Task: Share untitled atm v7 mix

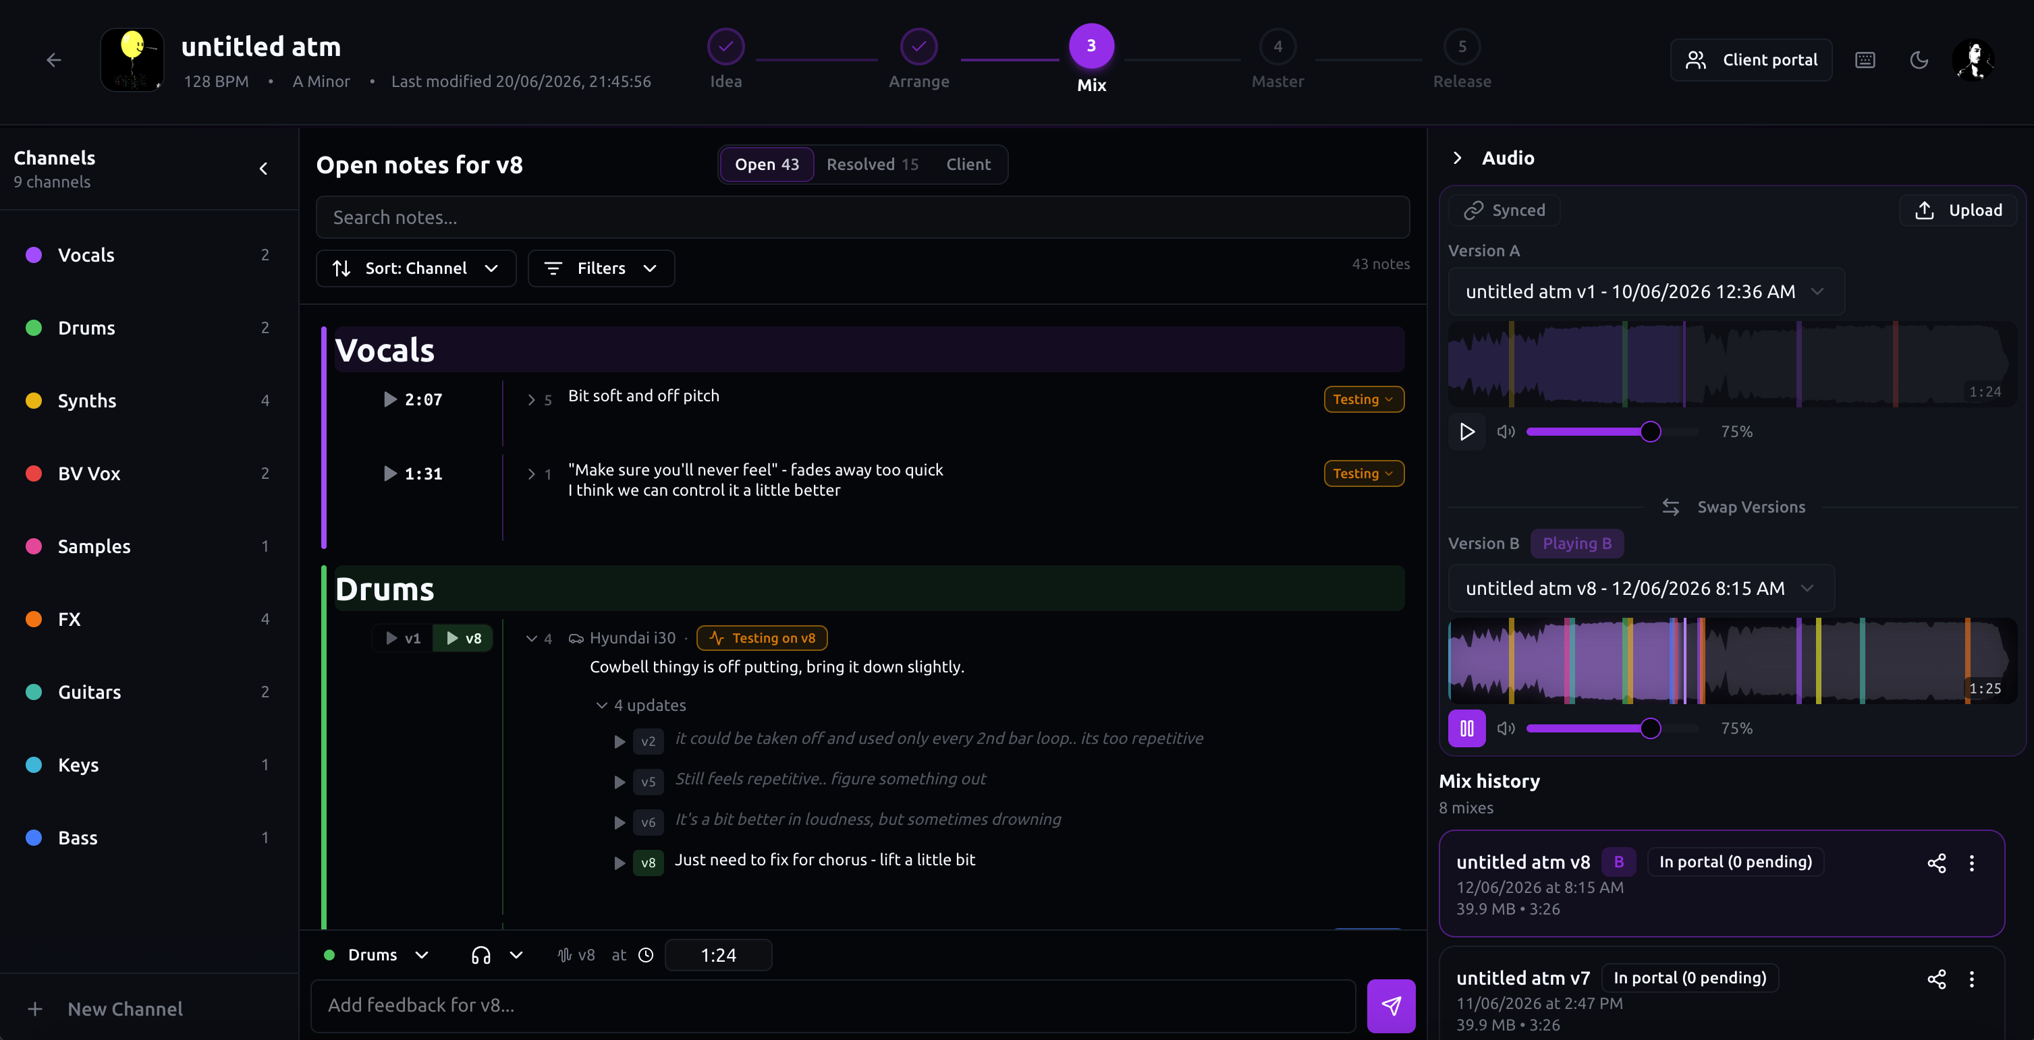Action: tap(1936, 979)
